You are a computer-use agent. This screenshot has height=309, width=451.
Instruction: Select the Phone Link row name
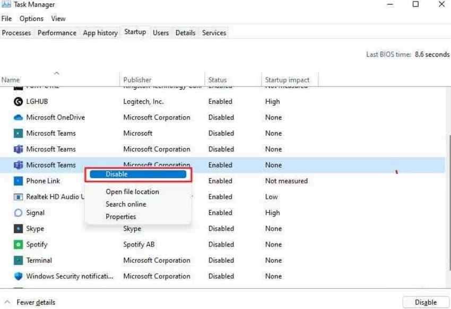[43, 181]
